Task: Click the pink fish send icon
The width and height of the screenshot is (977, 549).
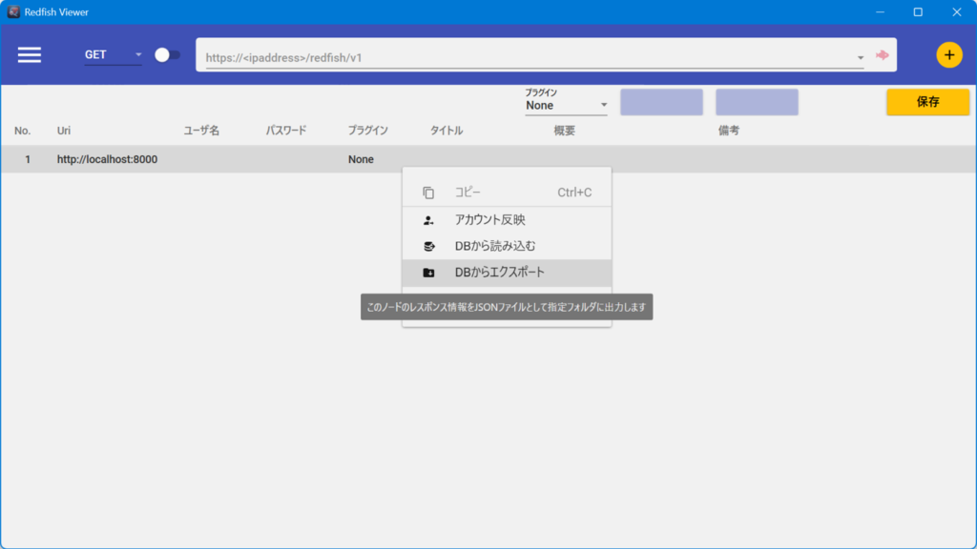Action: pos(882,55)
